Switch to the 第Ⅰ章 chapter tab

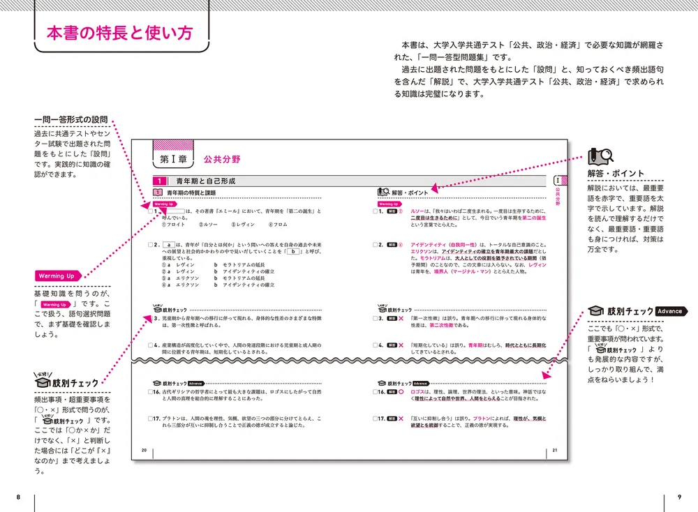point(172,157)
